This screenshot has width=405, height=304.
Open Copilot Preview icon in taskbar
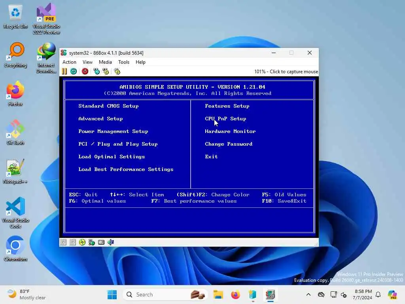pyautogui.click(x=392, y=294)
